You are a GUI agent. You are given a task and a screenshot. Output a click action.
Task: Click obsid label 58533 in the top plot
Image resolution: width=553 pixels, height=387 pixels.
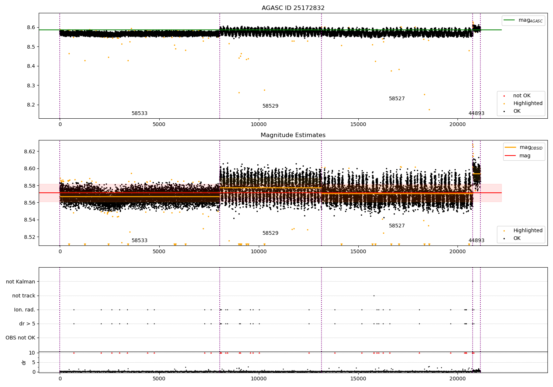pos(139,114)
